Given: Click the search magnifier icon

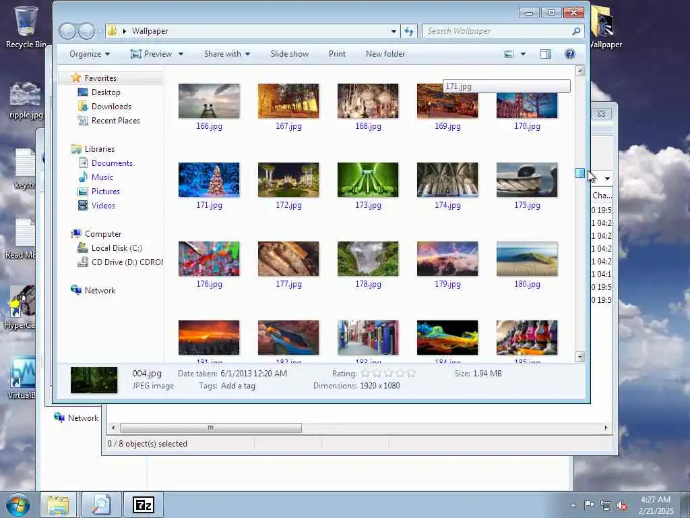Looking at the screenshot, I should point(576,31).
